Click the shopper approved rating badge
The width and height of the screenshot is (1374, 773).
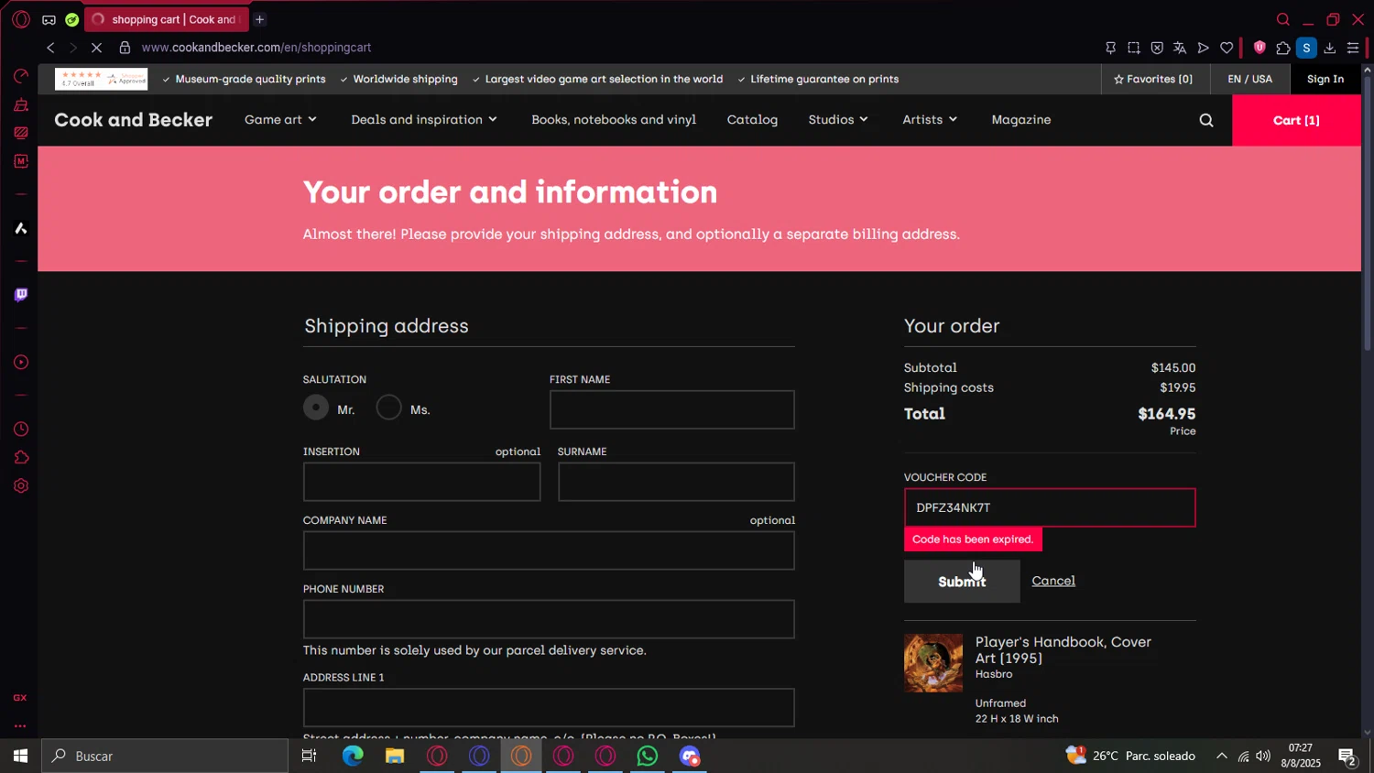[x=102, y=79]
